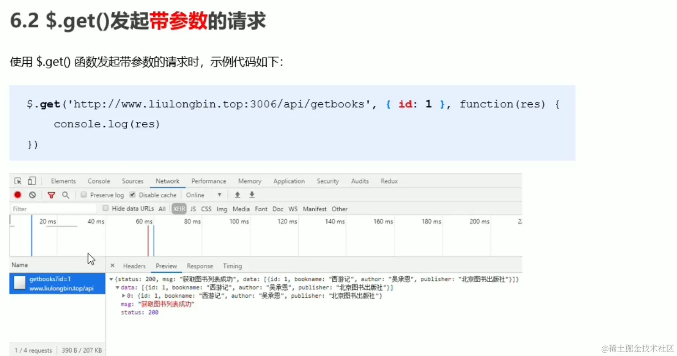Viewport: 677px width, 356px height.
Task: Filter requests by All types
Action: coord(162,209)
